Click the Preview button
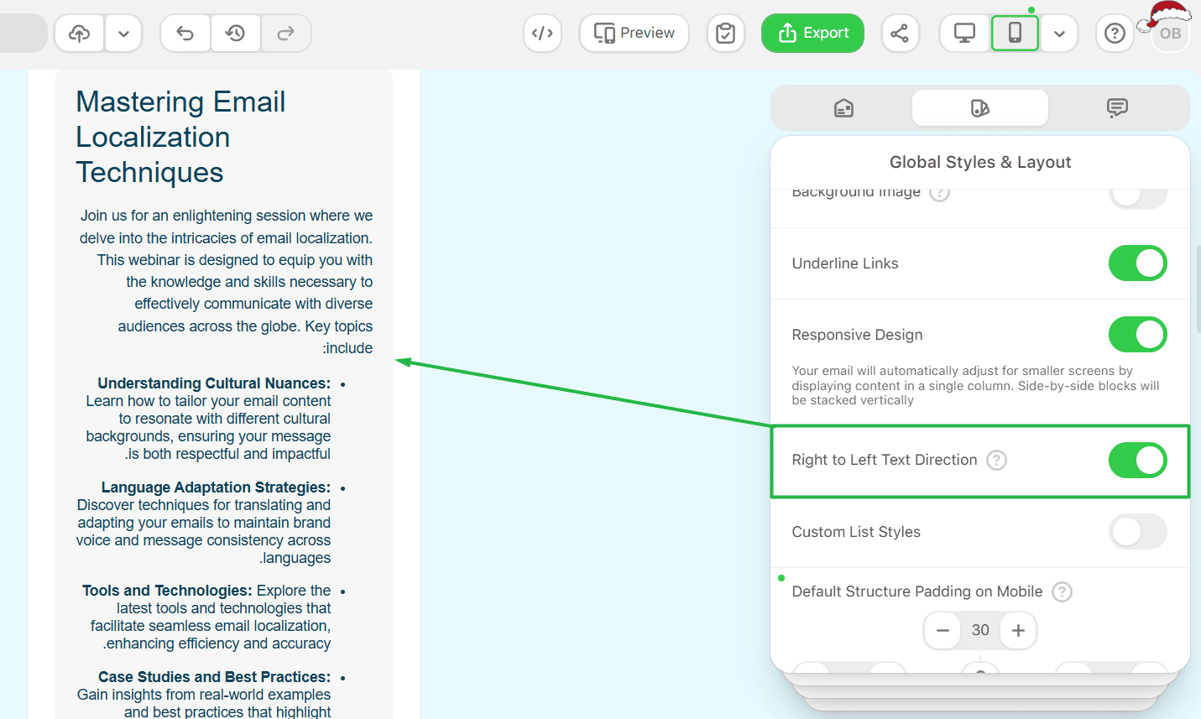 [634, 33]
